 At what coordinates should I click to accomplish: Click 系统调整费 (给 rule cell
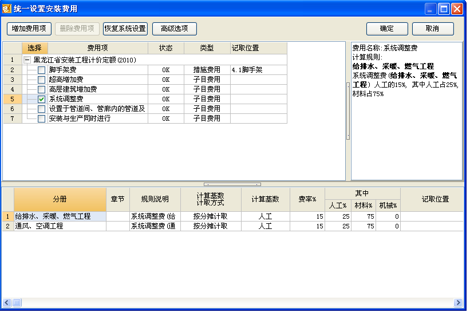(155, 216)
